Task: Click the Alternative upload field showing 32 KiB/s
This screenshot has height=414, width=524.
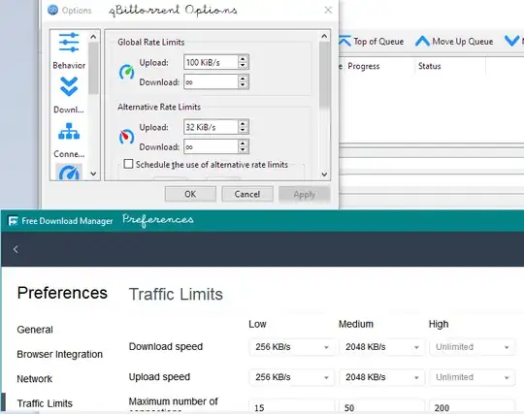Action: pos(211,127)
